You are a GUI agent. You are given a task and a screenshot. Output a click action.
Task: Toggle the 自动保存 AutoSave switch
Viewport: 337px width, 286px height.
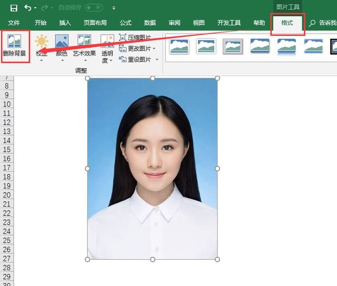pyautogui.click(x=94, y=8)
